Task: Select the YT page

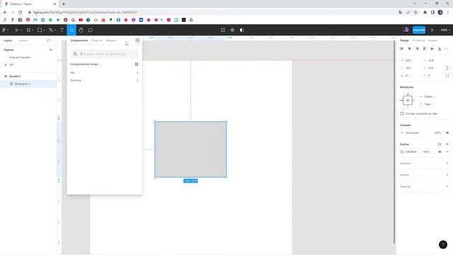Action: coord(11,65)
